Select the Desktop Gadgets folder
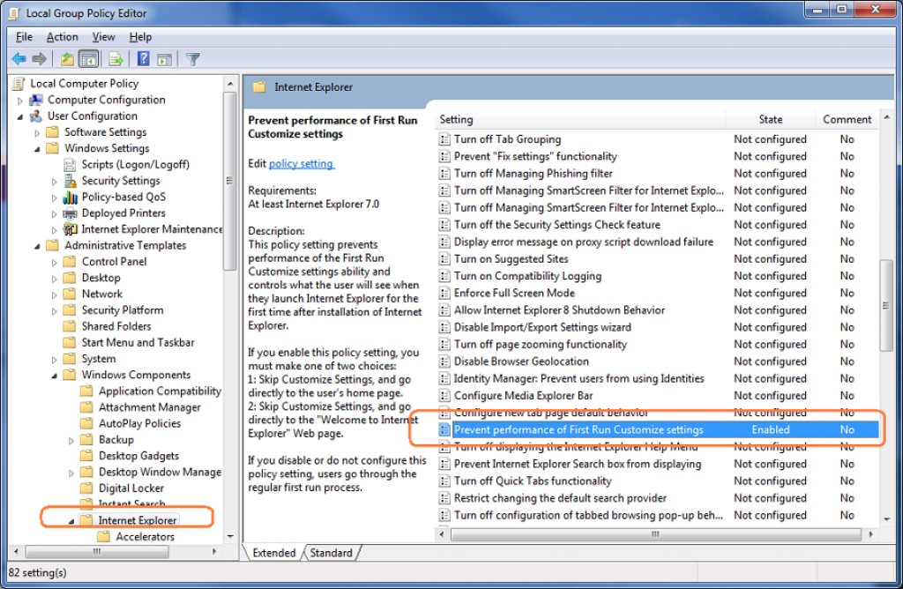This screenshot has width=903, height=589. [138, 456]
